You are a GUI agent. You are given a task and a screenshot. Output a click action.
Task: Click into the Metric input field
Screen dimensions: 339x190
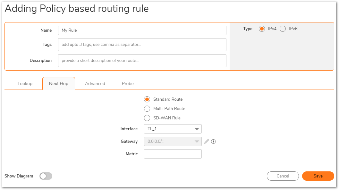pos(173,154)
